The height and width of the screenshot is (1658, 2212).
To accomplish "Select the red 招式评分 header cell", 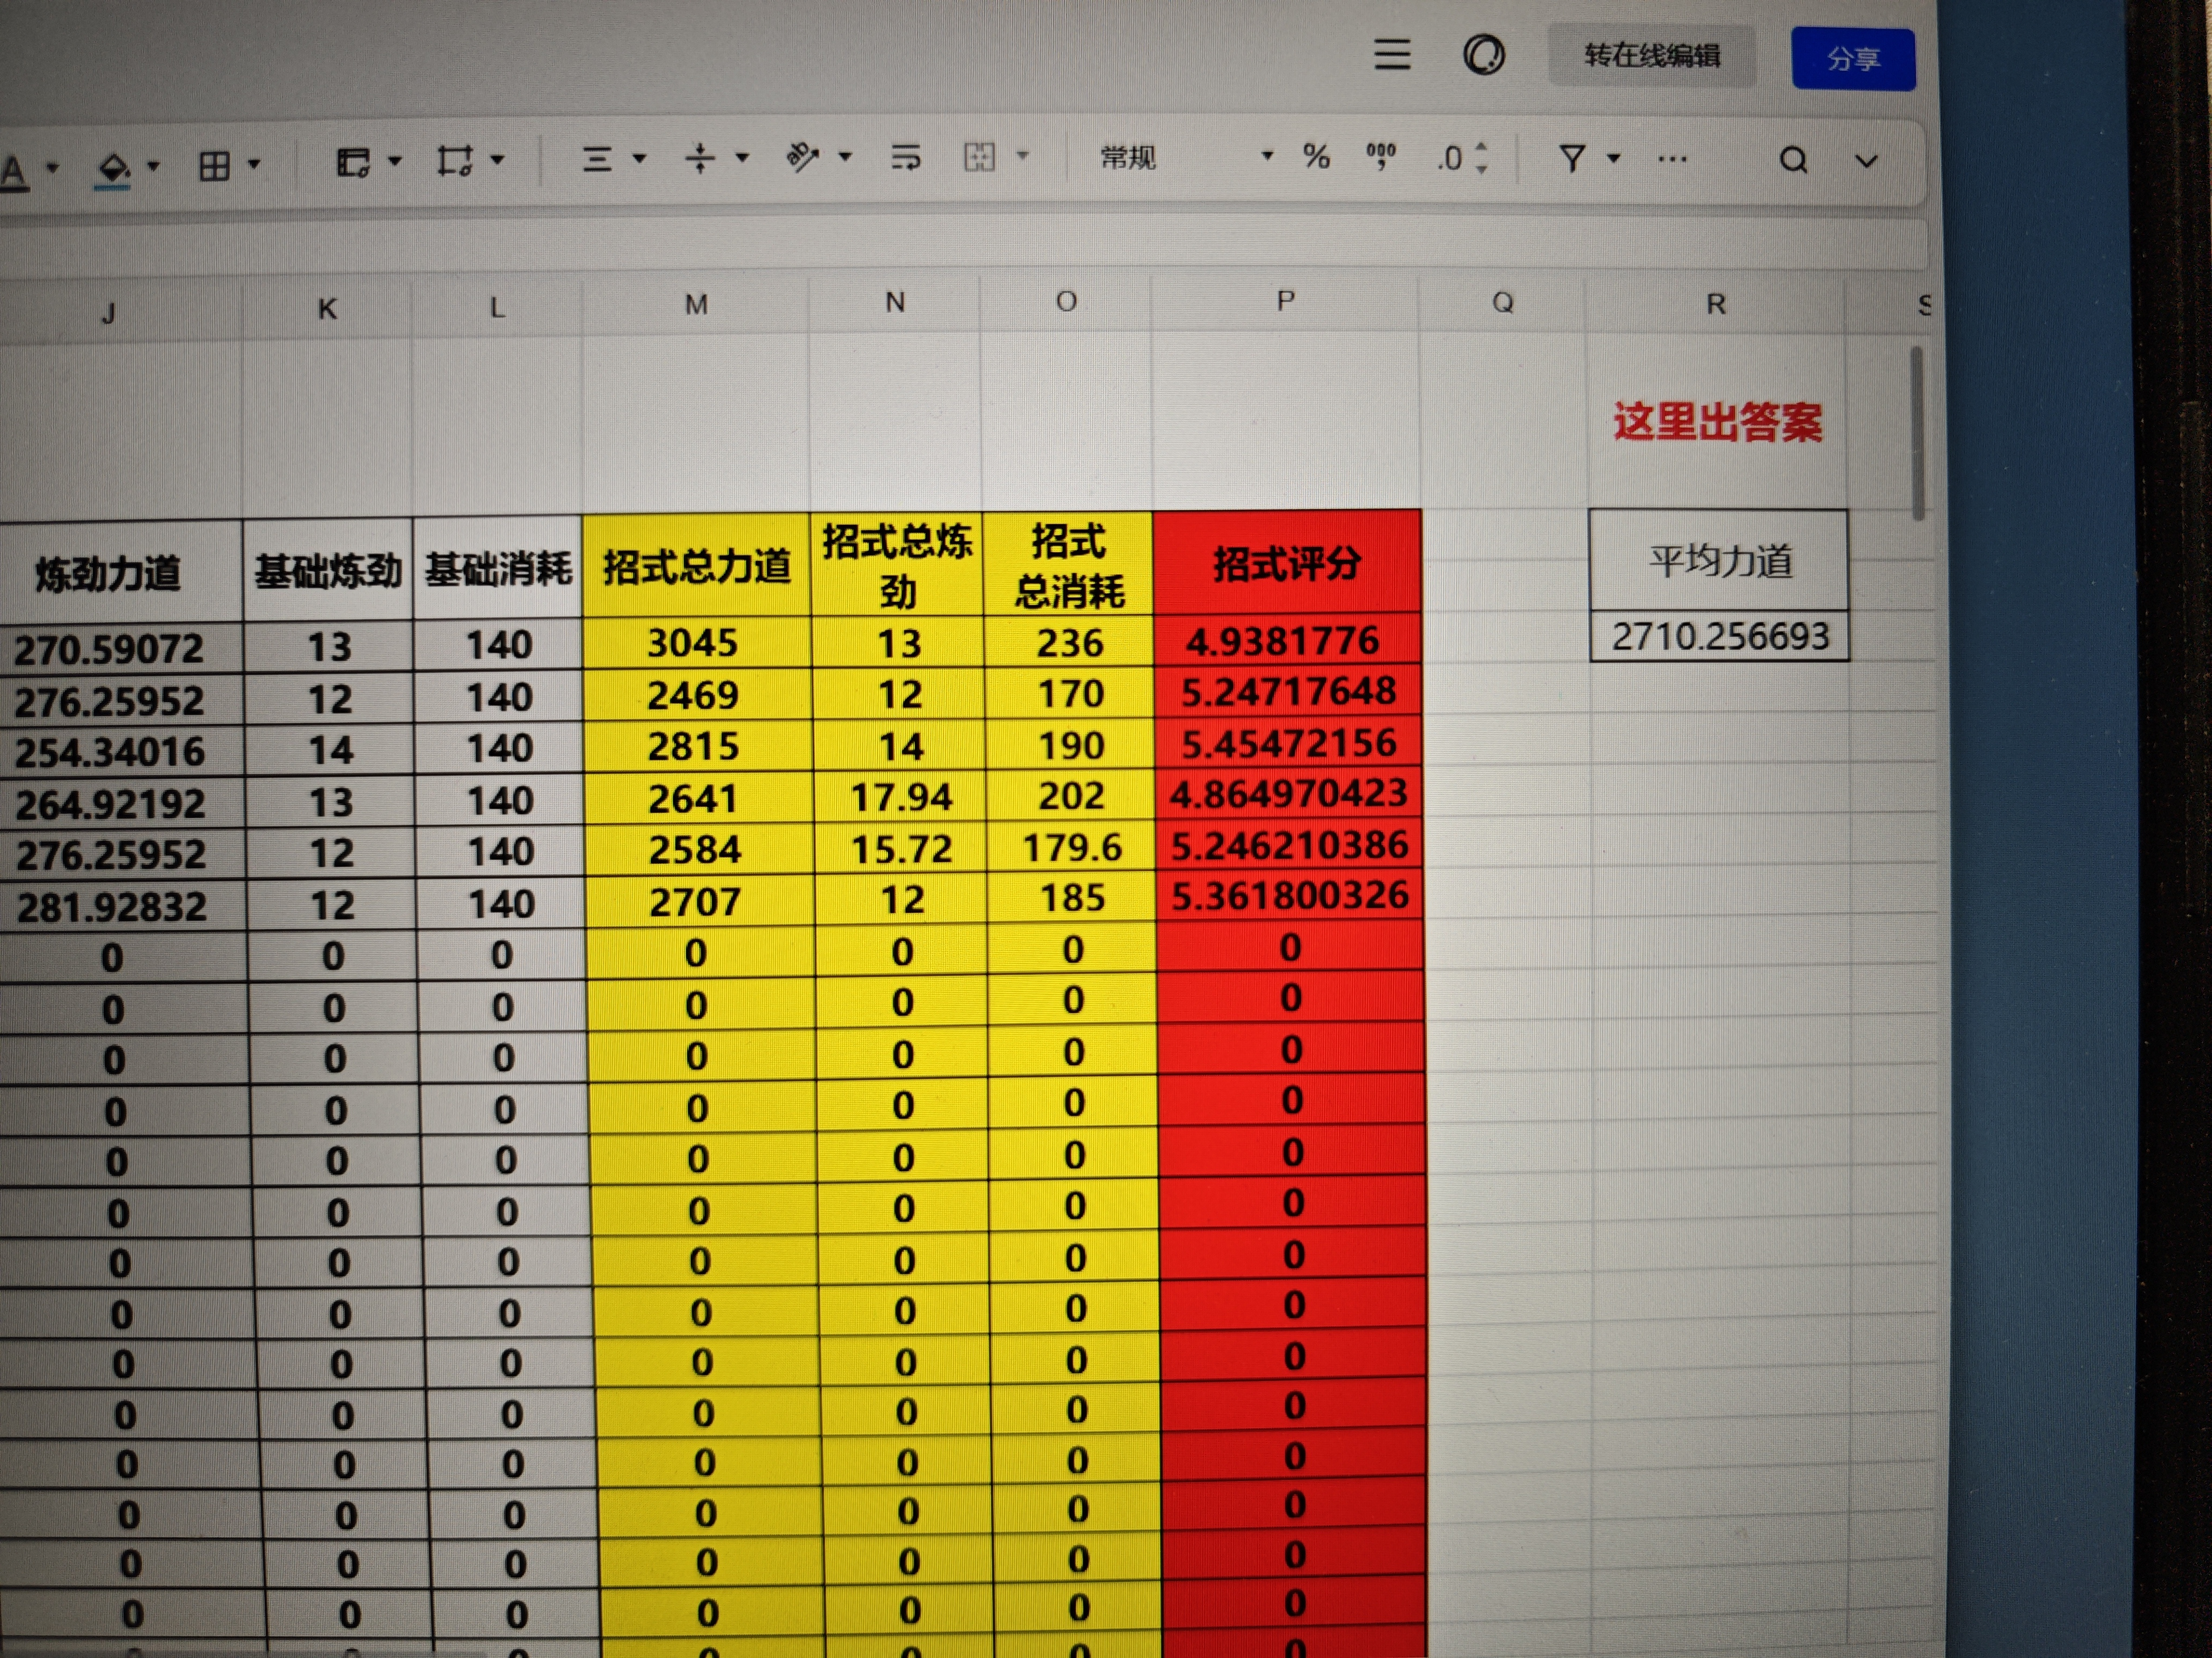I will 1287,563.
